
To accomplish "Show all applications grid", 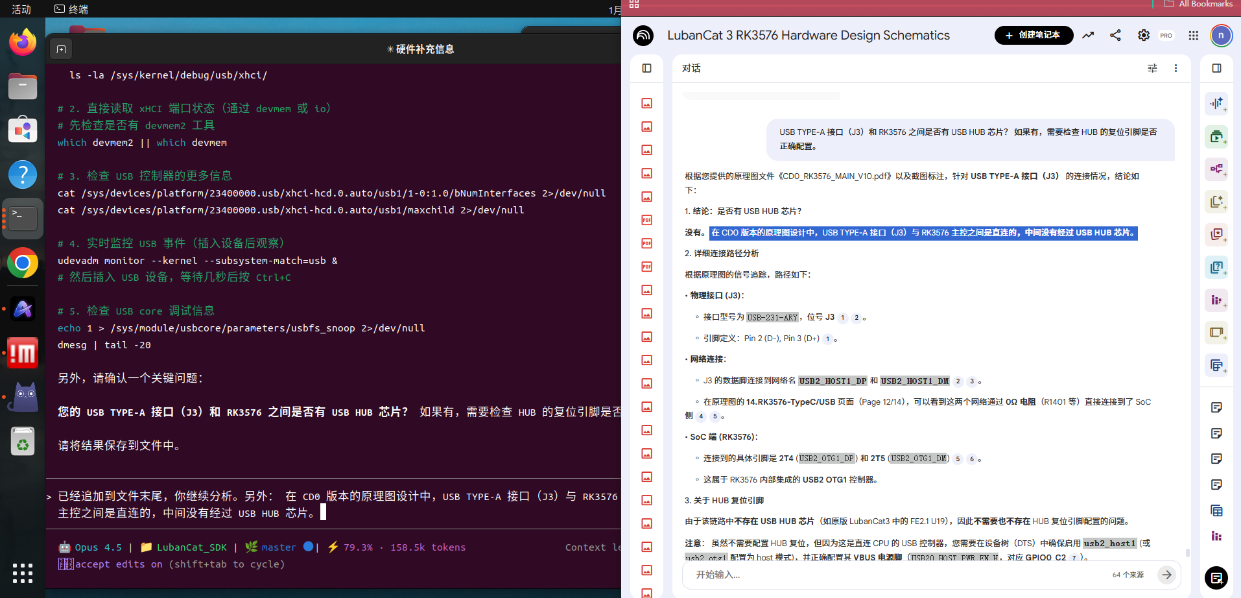I will point(23,573).
